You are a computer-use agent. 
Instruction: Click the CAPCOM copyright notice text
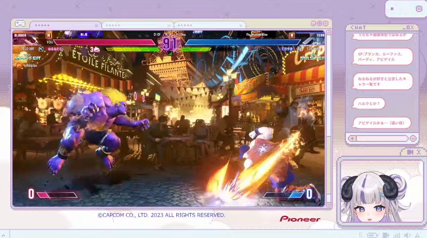pyautogui.click(x=161, y=215)
